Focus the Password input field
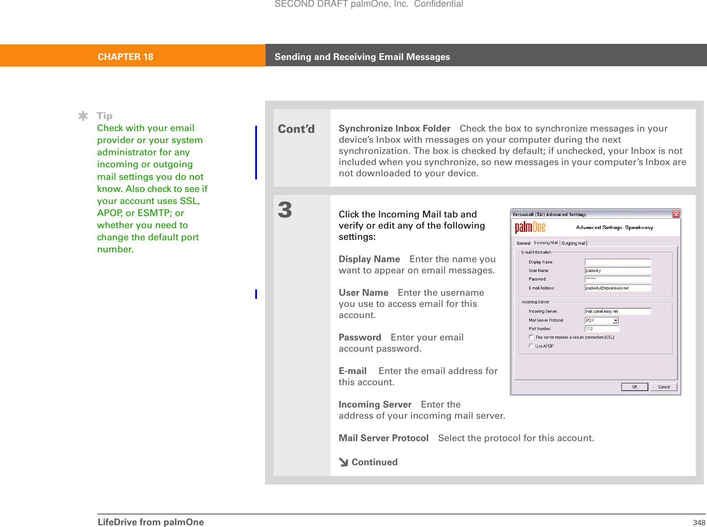Viewport: 707px width, 527px height. pos(618,279)
